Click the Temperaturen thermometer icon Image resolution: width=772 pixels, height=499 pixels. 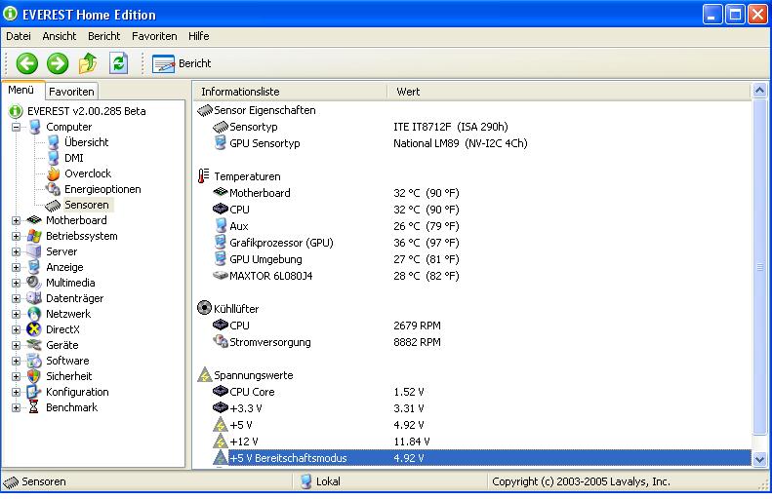(x=204, y=176)
